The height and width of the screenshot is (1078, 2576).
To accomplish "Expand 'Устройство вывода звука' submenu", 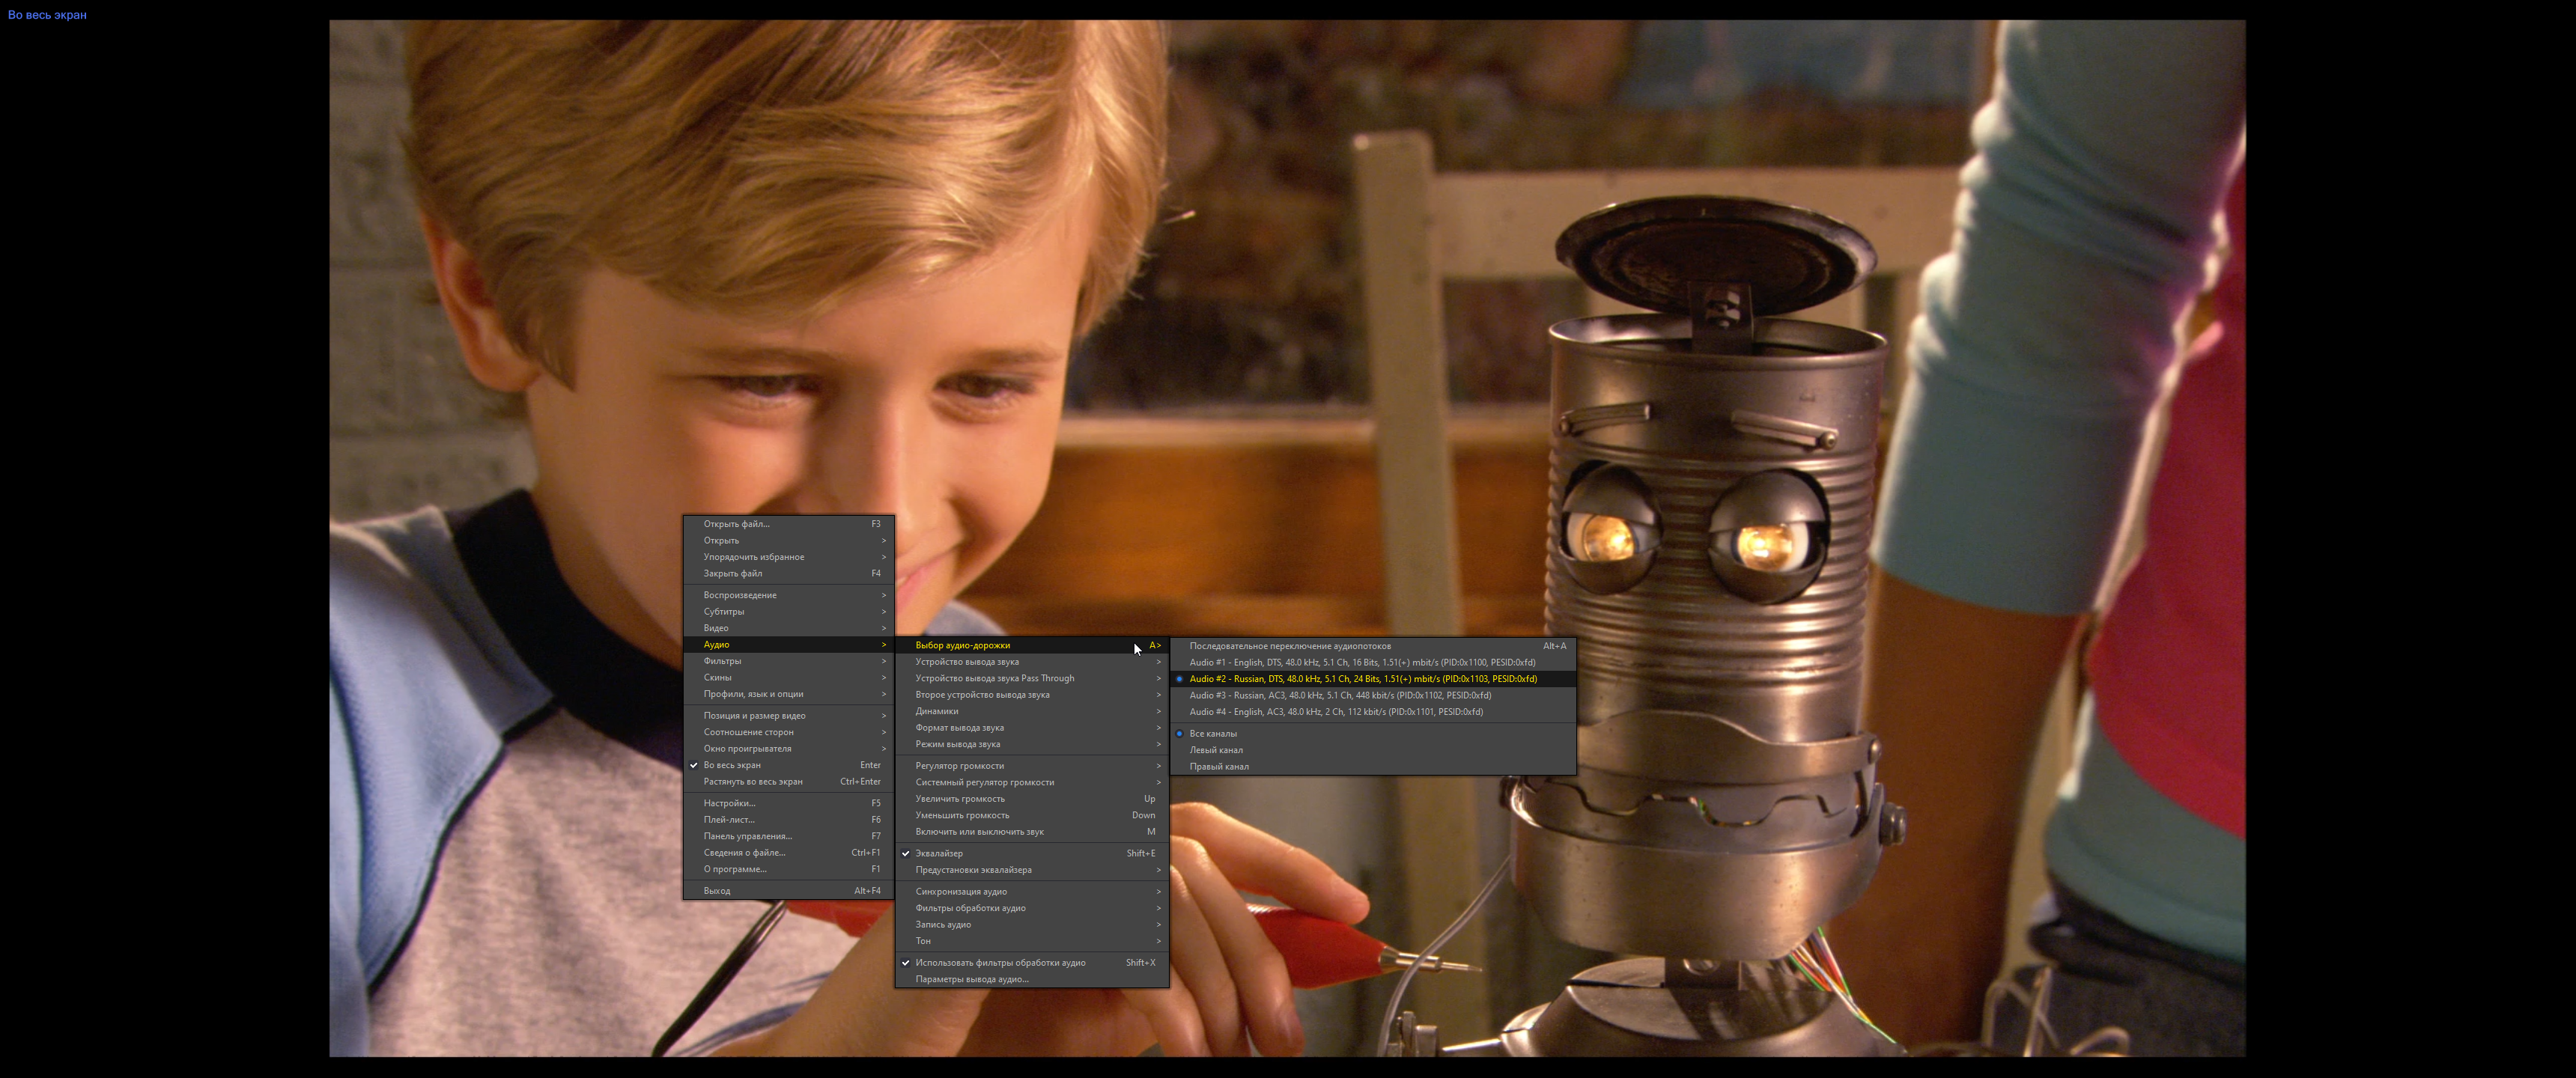I will 966,662.
